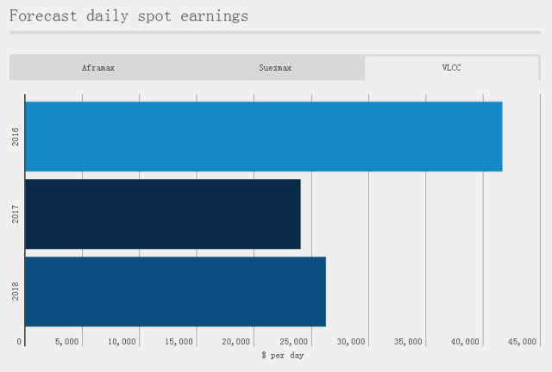
Task: Click the 40,000 x-axis tick label
Action: click(x=466, y=342)
